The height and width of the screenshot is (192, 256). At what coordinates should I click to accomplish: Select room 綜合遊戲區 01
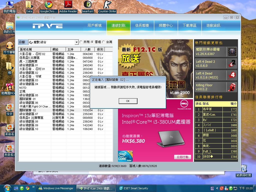tap(65, 65)
